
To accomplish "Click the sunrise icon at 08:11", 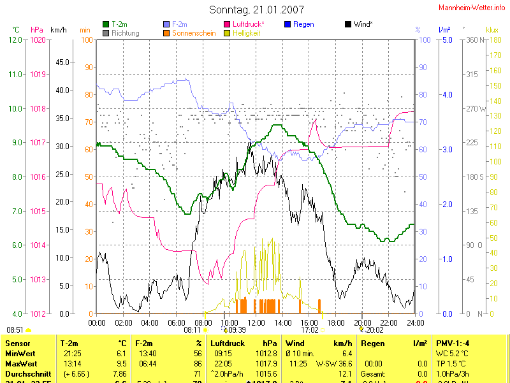I will tap(205, 331).
